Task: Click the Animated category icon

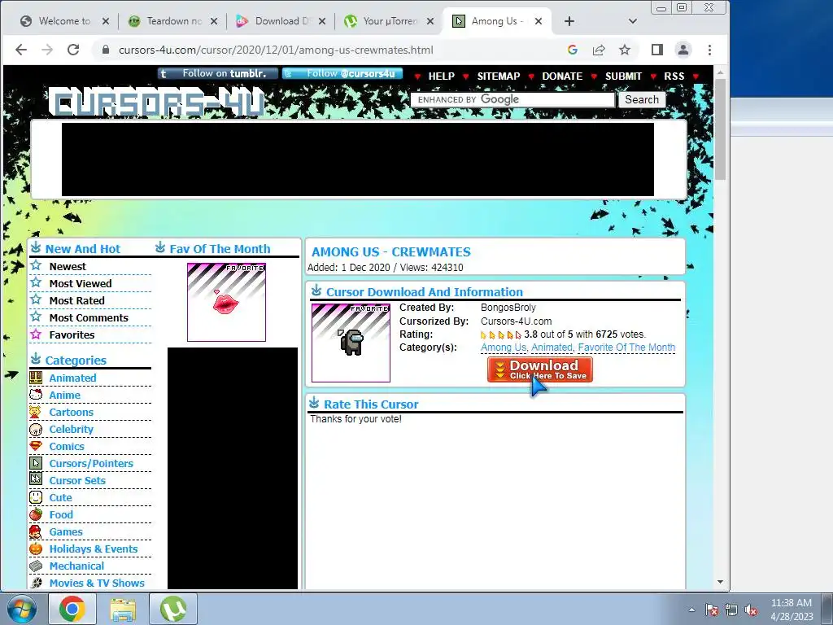Action: coord(36,378)
